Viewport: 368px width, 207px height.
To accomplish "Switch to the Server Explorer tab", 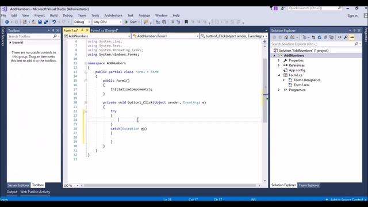I will tap(18, 185).
